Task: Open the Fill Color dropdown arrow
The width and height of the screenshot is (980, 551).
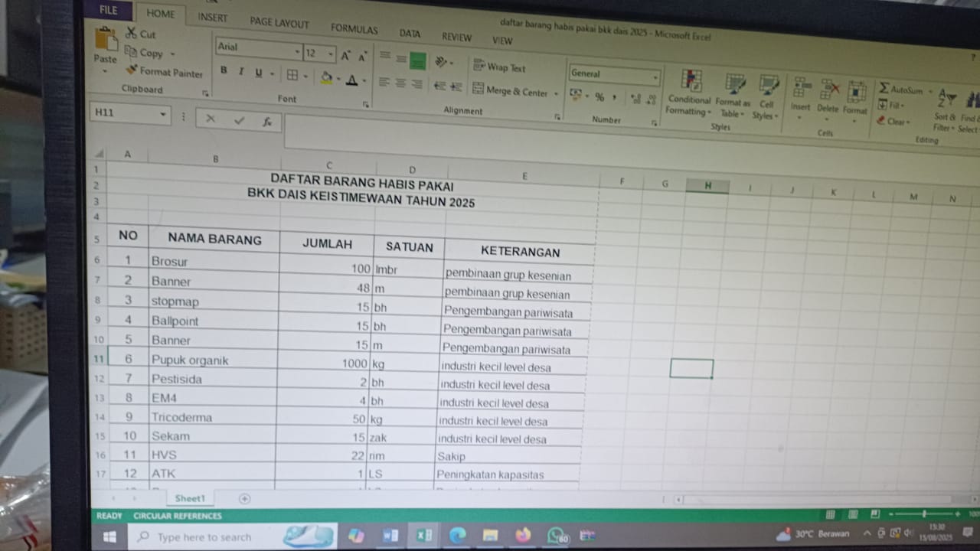Action: [338, 79]
